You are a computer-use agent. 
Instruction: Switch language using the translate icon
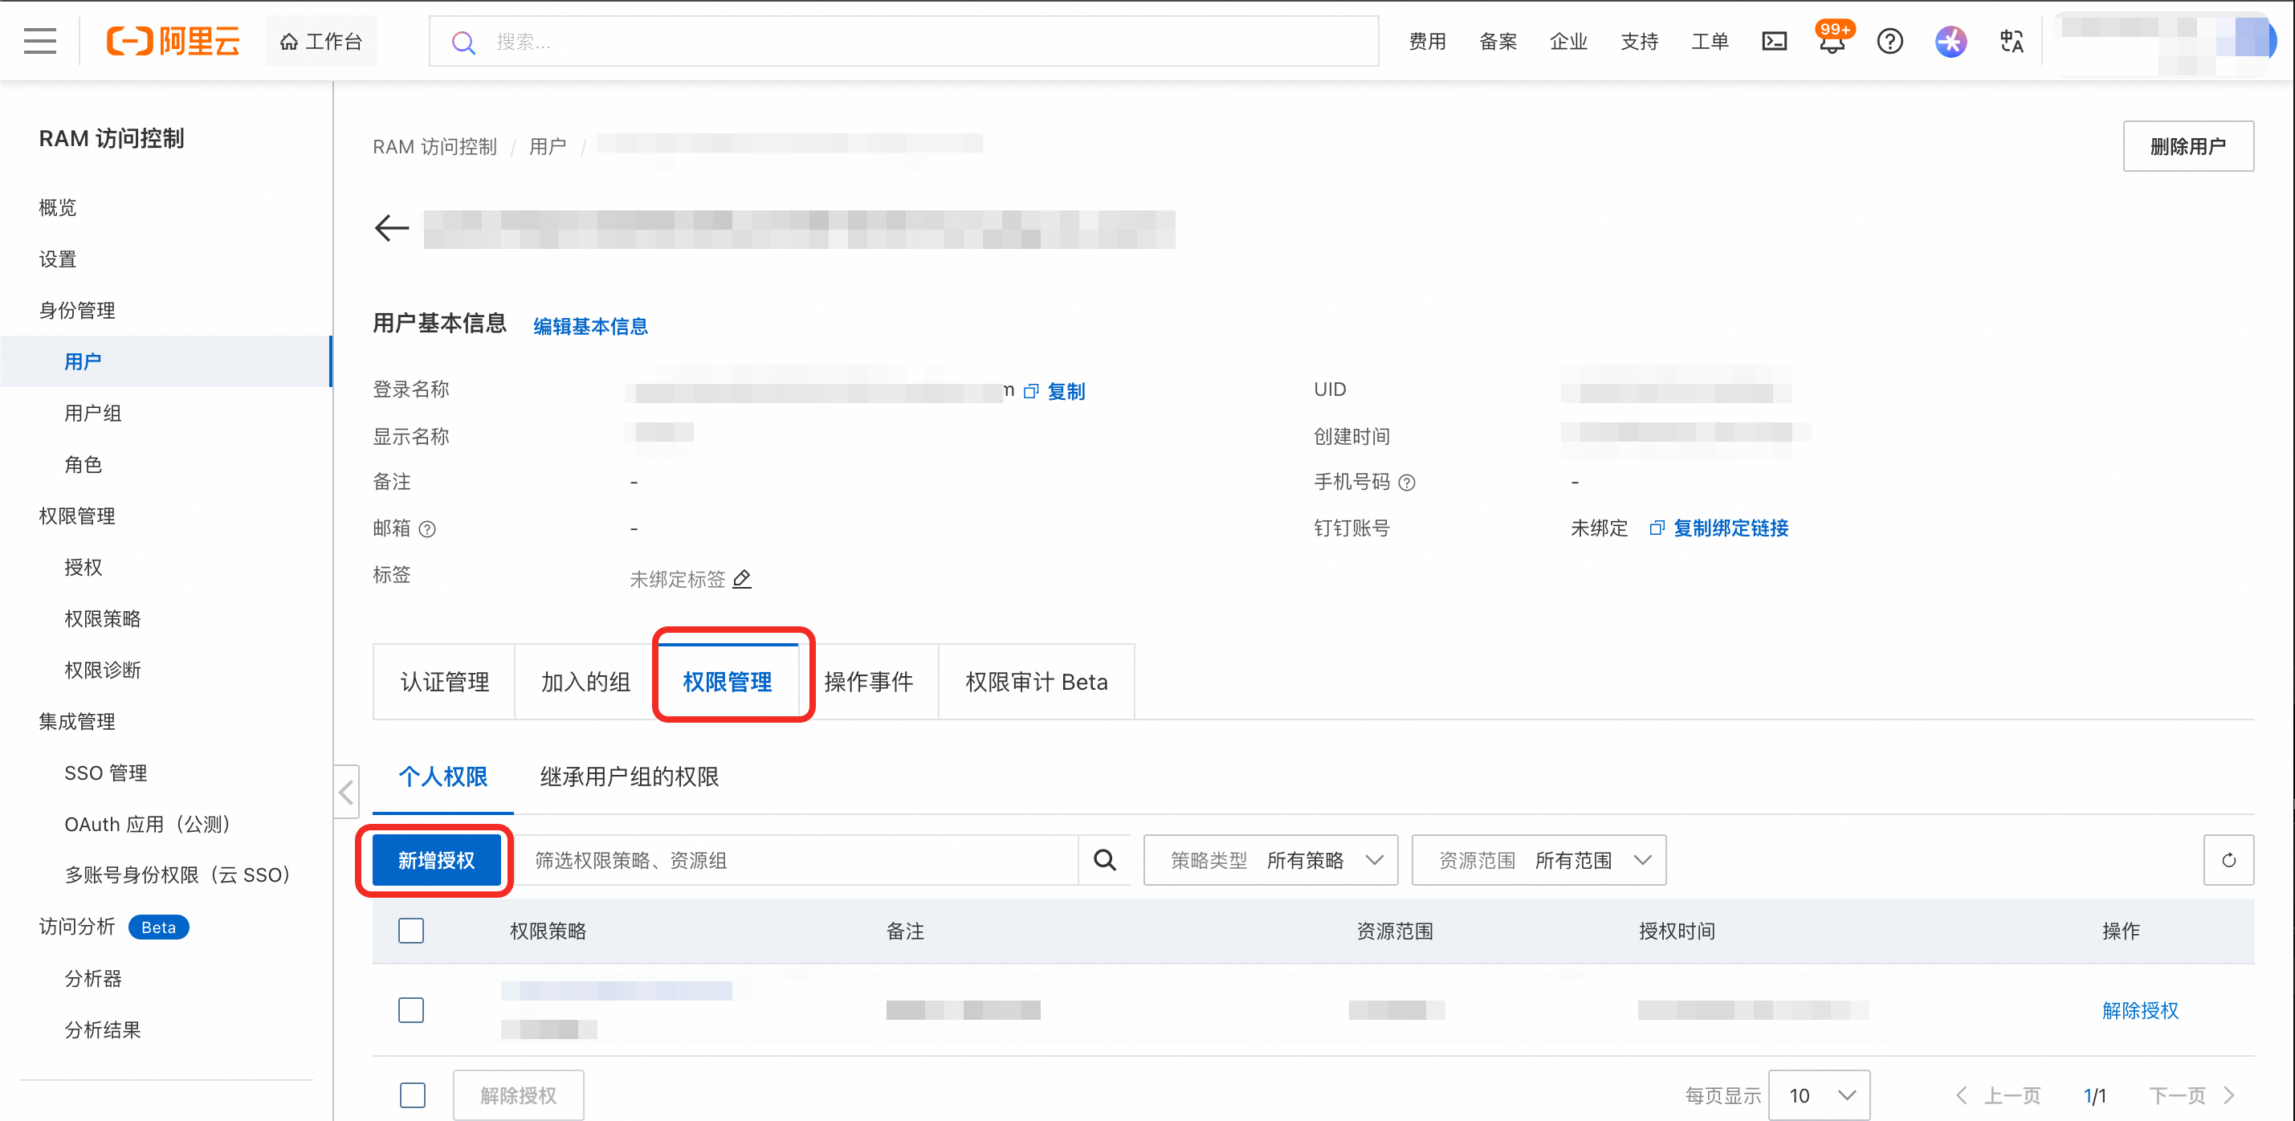coord(2011,41)
